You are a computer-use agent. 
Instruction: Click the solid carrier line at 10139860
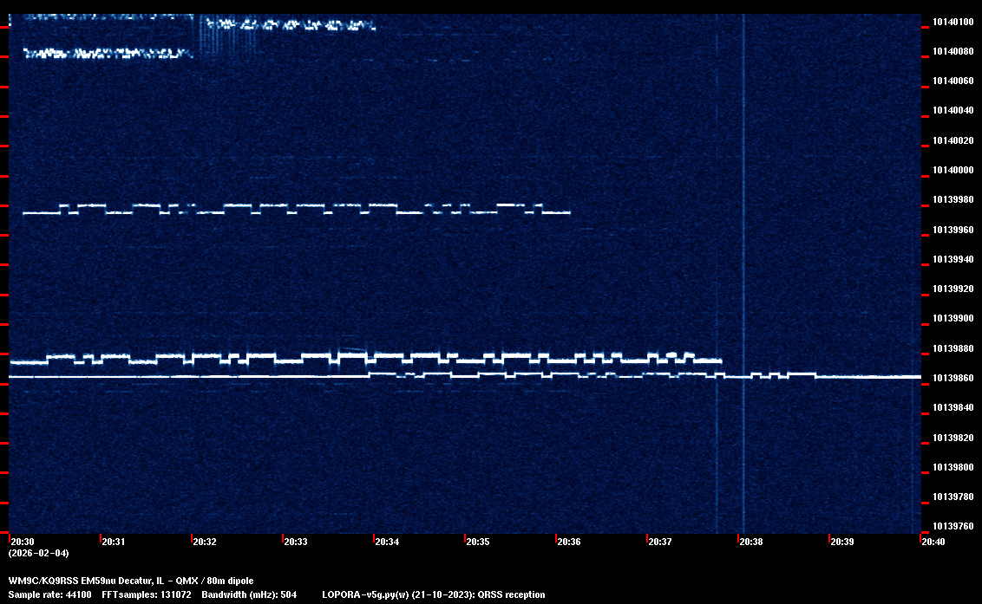[x=173, y=377]
